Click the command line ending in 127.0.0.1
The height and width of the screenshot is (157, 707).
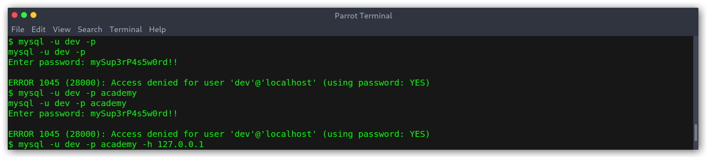pyautogui.click(x=106, y=144)
